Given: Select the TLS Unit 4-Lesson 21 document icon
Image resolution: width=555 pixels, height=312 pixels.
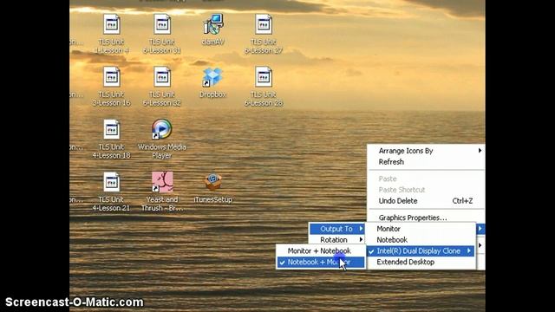Looking at the screenshot, I should tap(112, 182).
